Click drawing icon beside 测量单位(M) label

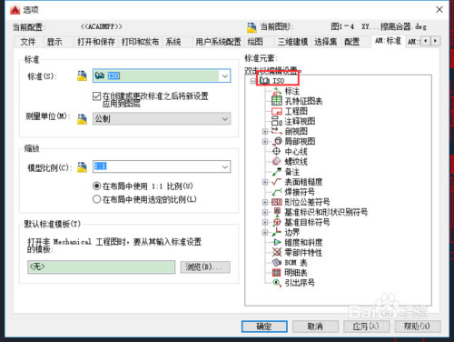click(82, 119)
